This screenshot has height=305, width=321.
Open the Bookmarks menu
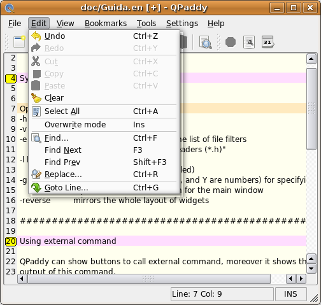[x=106, y=24]
